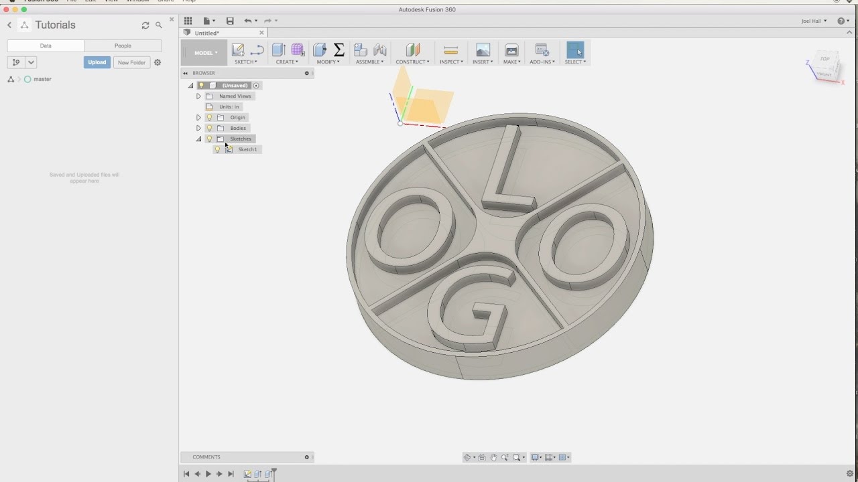858x482 pixels.
Task: Click the Press Pull modify icon
Action: pyautogui.click(x=320, y=50)
